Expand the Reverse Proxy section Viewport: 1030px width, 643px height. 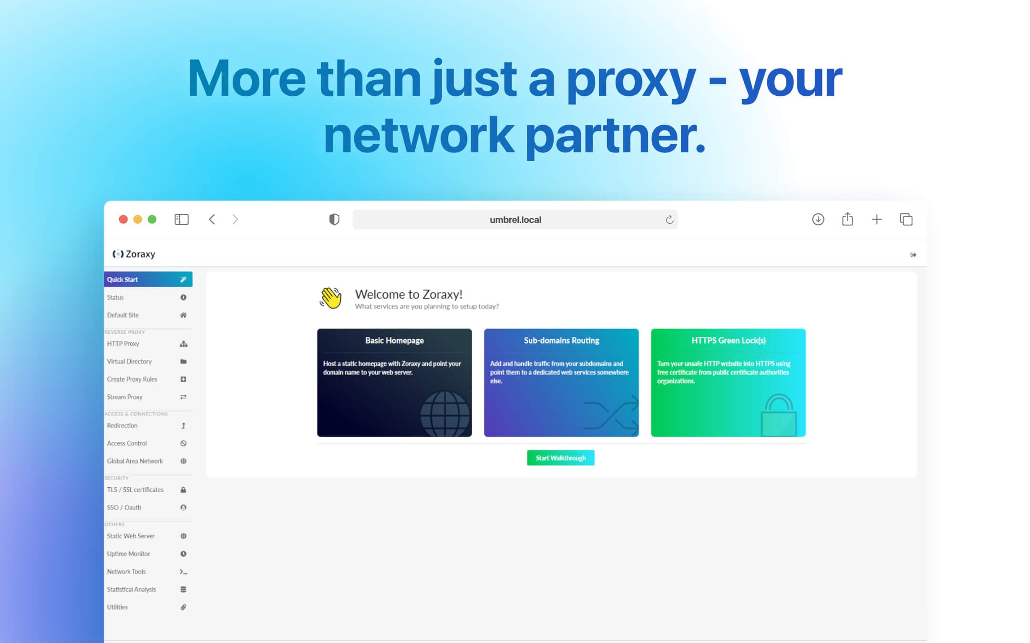click(x=125, y=332)
